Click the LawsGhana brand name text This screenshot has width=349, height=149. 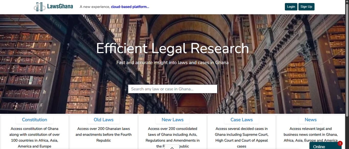click(60, 6)
